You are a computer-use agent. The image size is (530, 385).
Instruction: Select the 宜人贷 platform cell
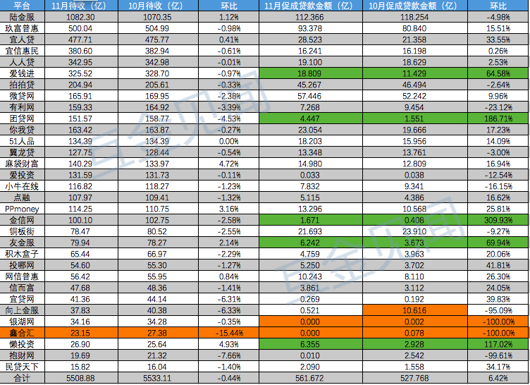click(x=22, y=39)
